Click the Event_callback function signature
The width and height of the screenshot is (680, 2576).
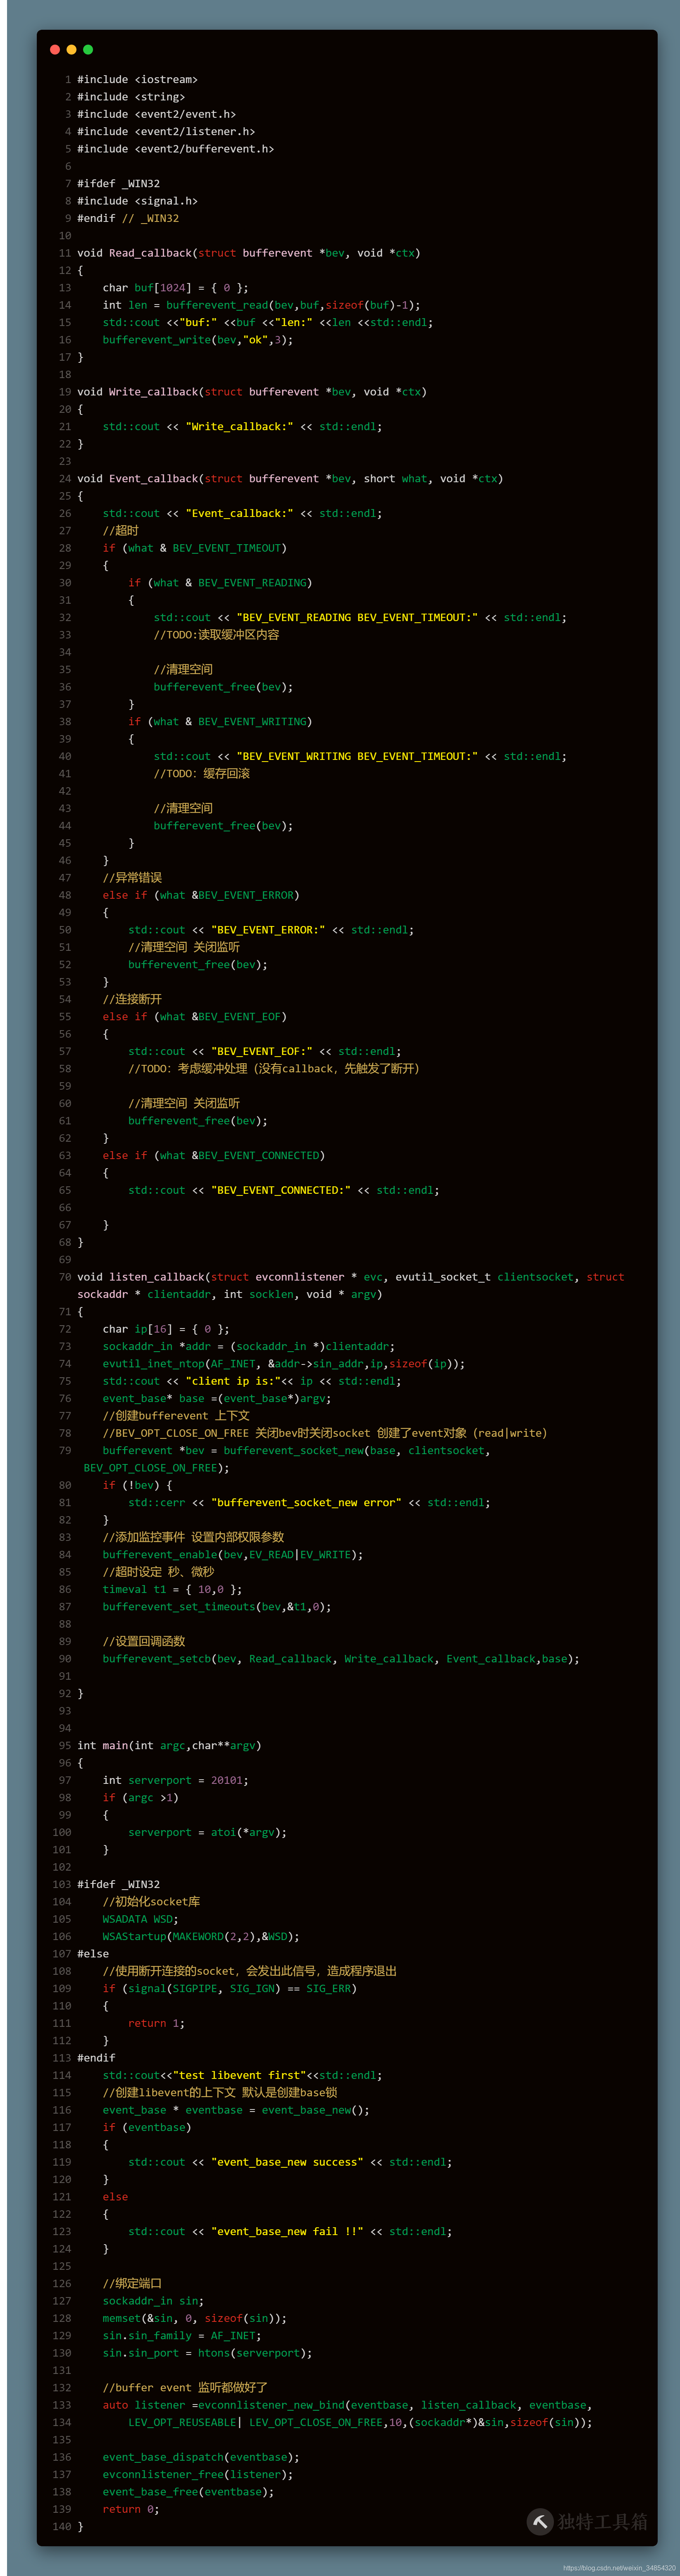(x=290, y=479)
